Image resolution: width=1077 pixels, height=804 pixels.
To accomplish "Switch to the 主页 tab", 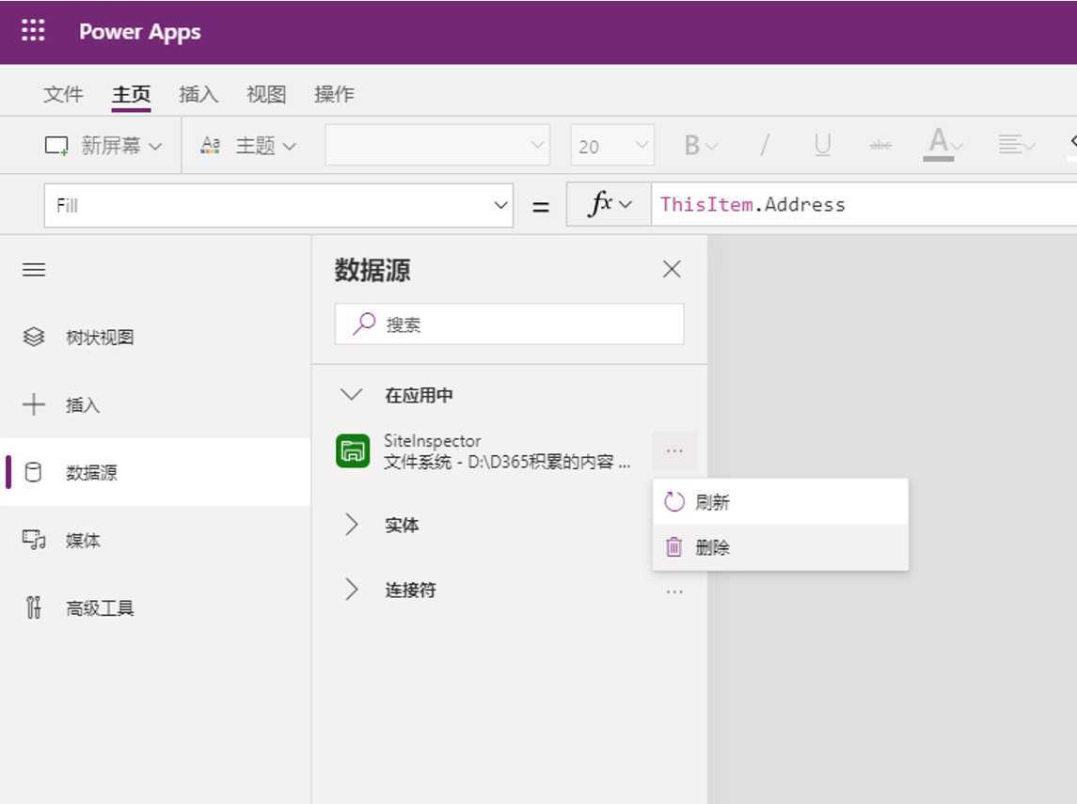I will (x=131, y=93).
